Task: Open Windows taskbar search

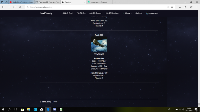Action: point(9,109)
